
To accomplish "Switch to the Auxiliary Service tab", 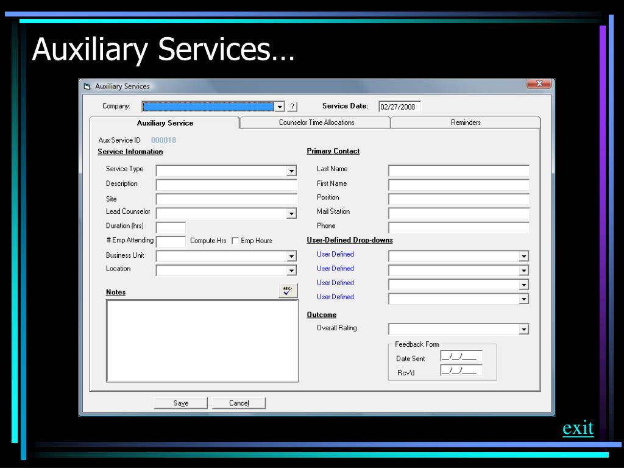I will (x=165, y=122).
